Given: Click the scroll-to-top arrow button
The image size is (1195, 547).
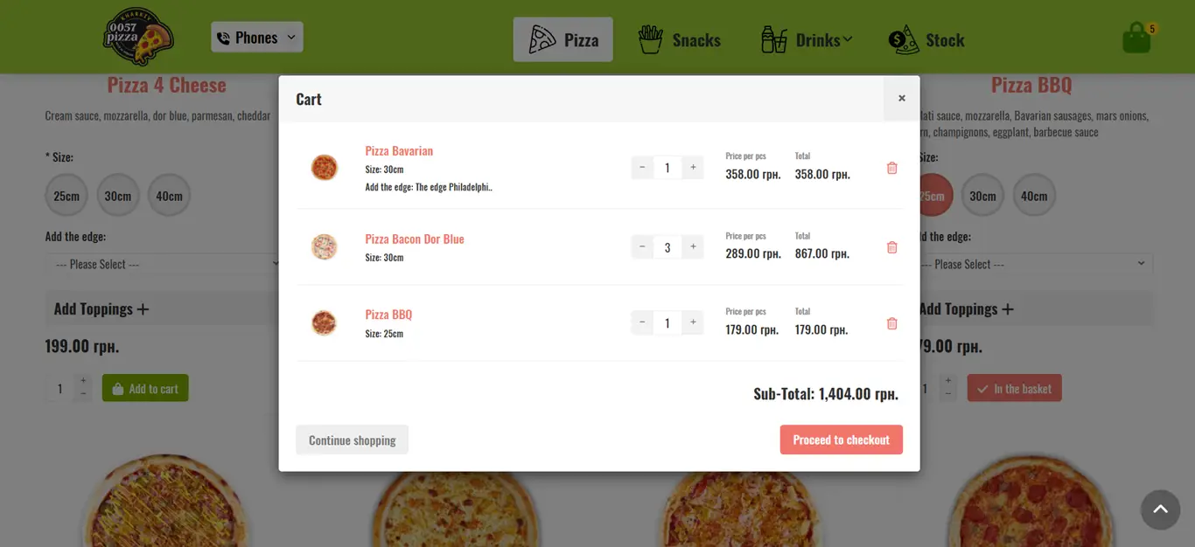Looking at the screenshot, I should click(1160, 509).
